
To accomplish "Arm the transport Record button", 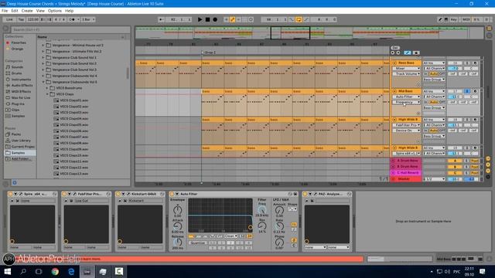I will 215,19.
